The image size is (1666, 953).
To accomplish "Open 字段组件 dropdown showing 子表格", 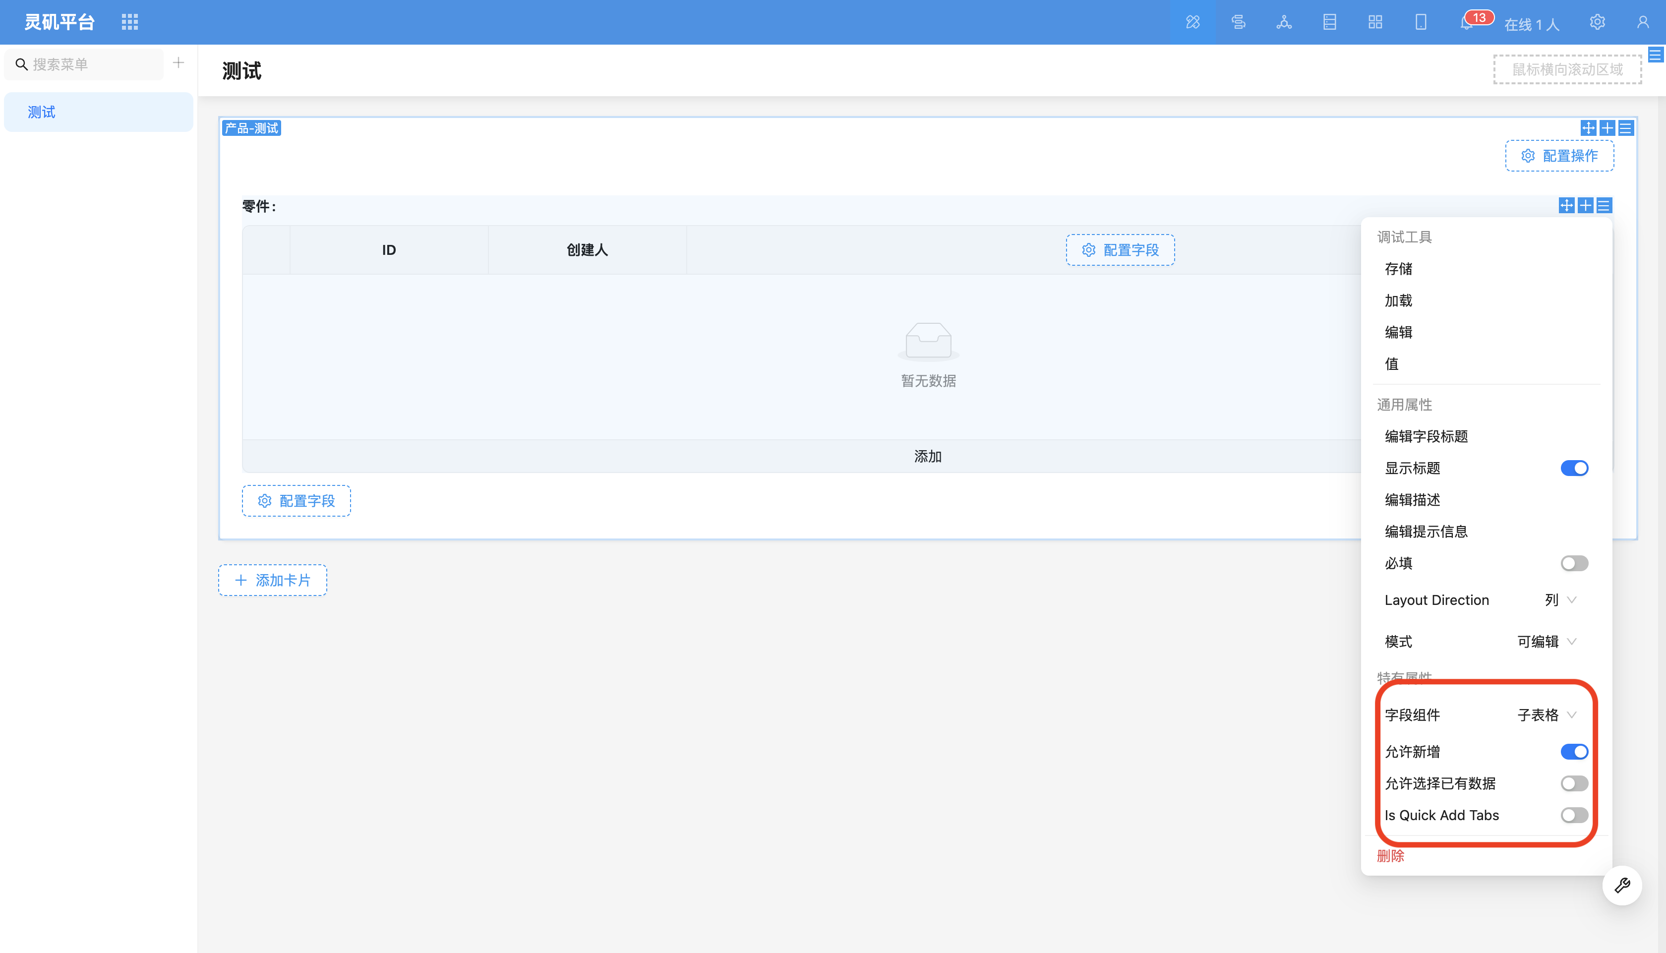I will pyautogui.click(x=1547, y=715).
